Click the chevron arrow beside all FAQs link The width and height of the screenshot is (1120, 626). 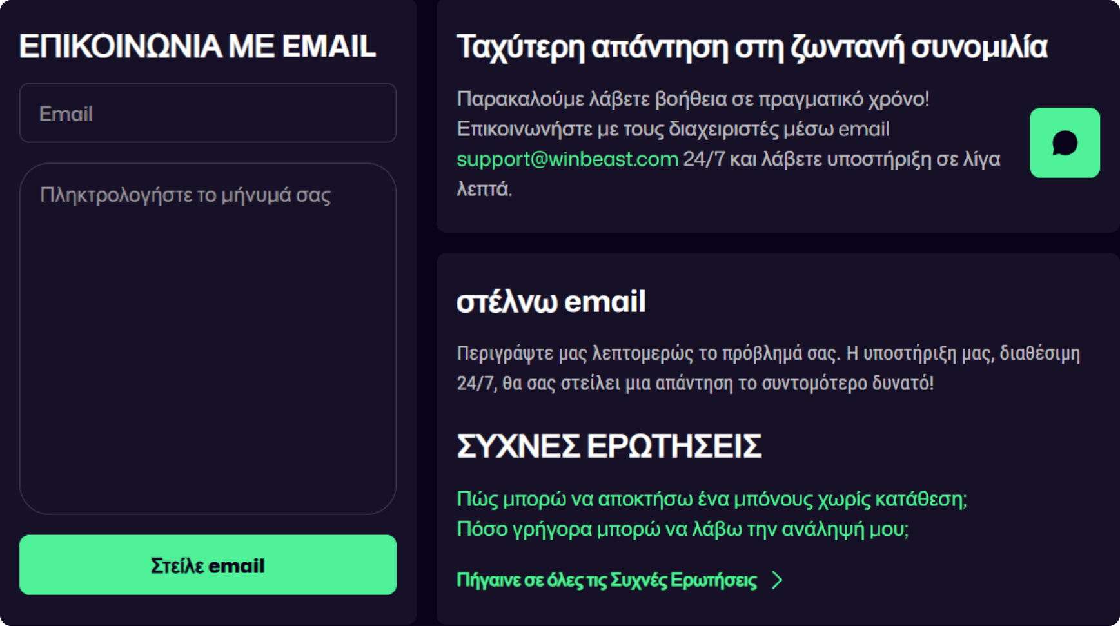point(777,580)
